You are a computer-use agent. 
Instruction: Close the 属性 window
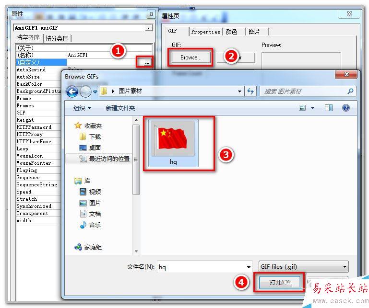pyautogui.click(x=151, y=14)
